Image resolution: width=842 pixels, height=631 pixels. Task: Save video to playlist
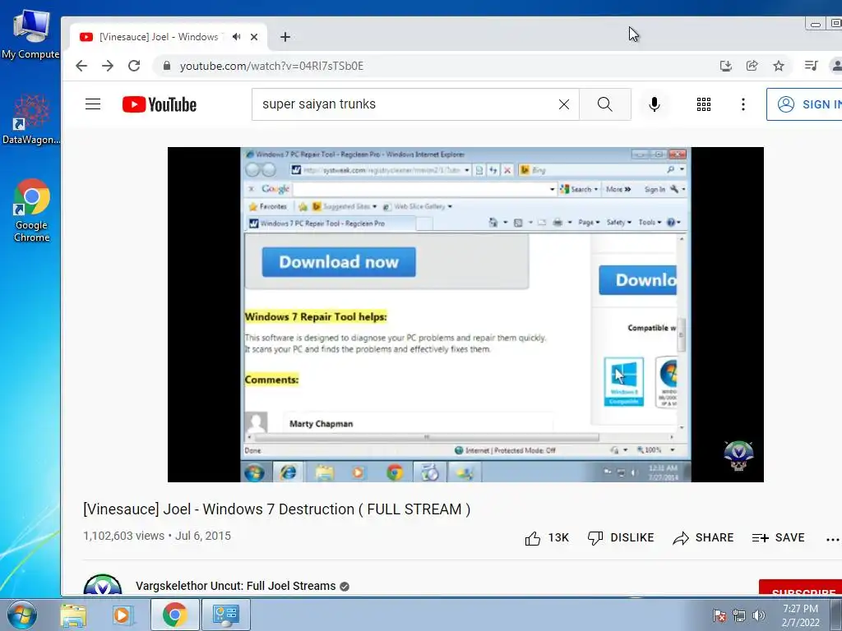(779, 537)
